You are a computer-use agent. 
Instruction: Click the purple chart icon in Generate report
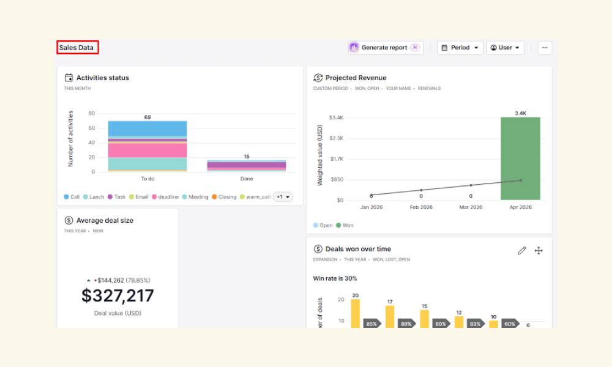coord(354,48)
